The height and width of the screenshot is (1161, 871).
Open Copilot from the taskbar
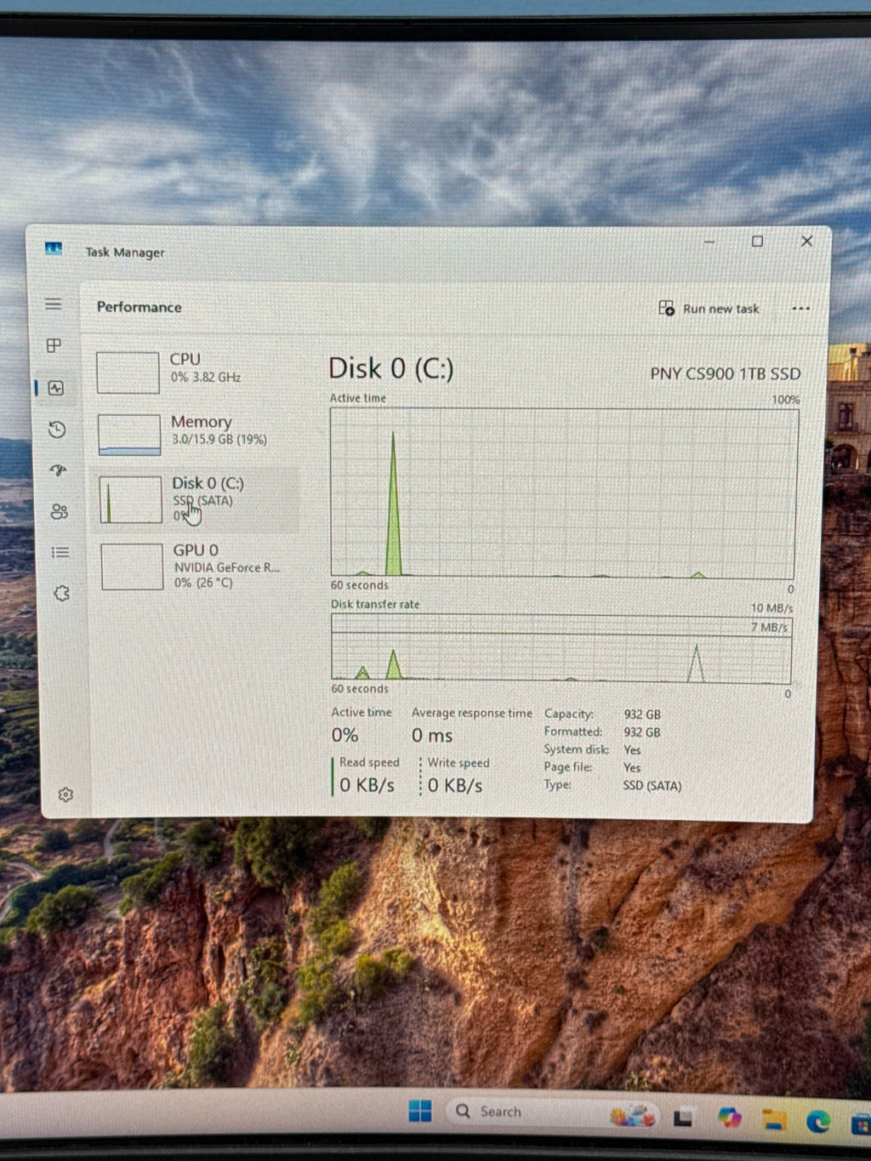(729, 1118)
